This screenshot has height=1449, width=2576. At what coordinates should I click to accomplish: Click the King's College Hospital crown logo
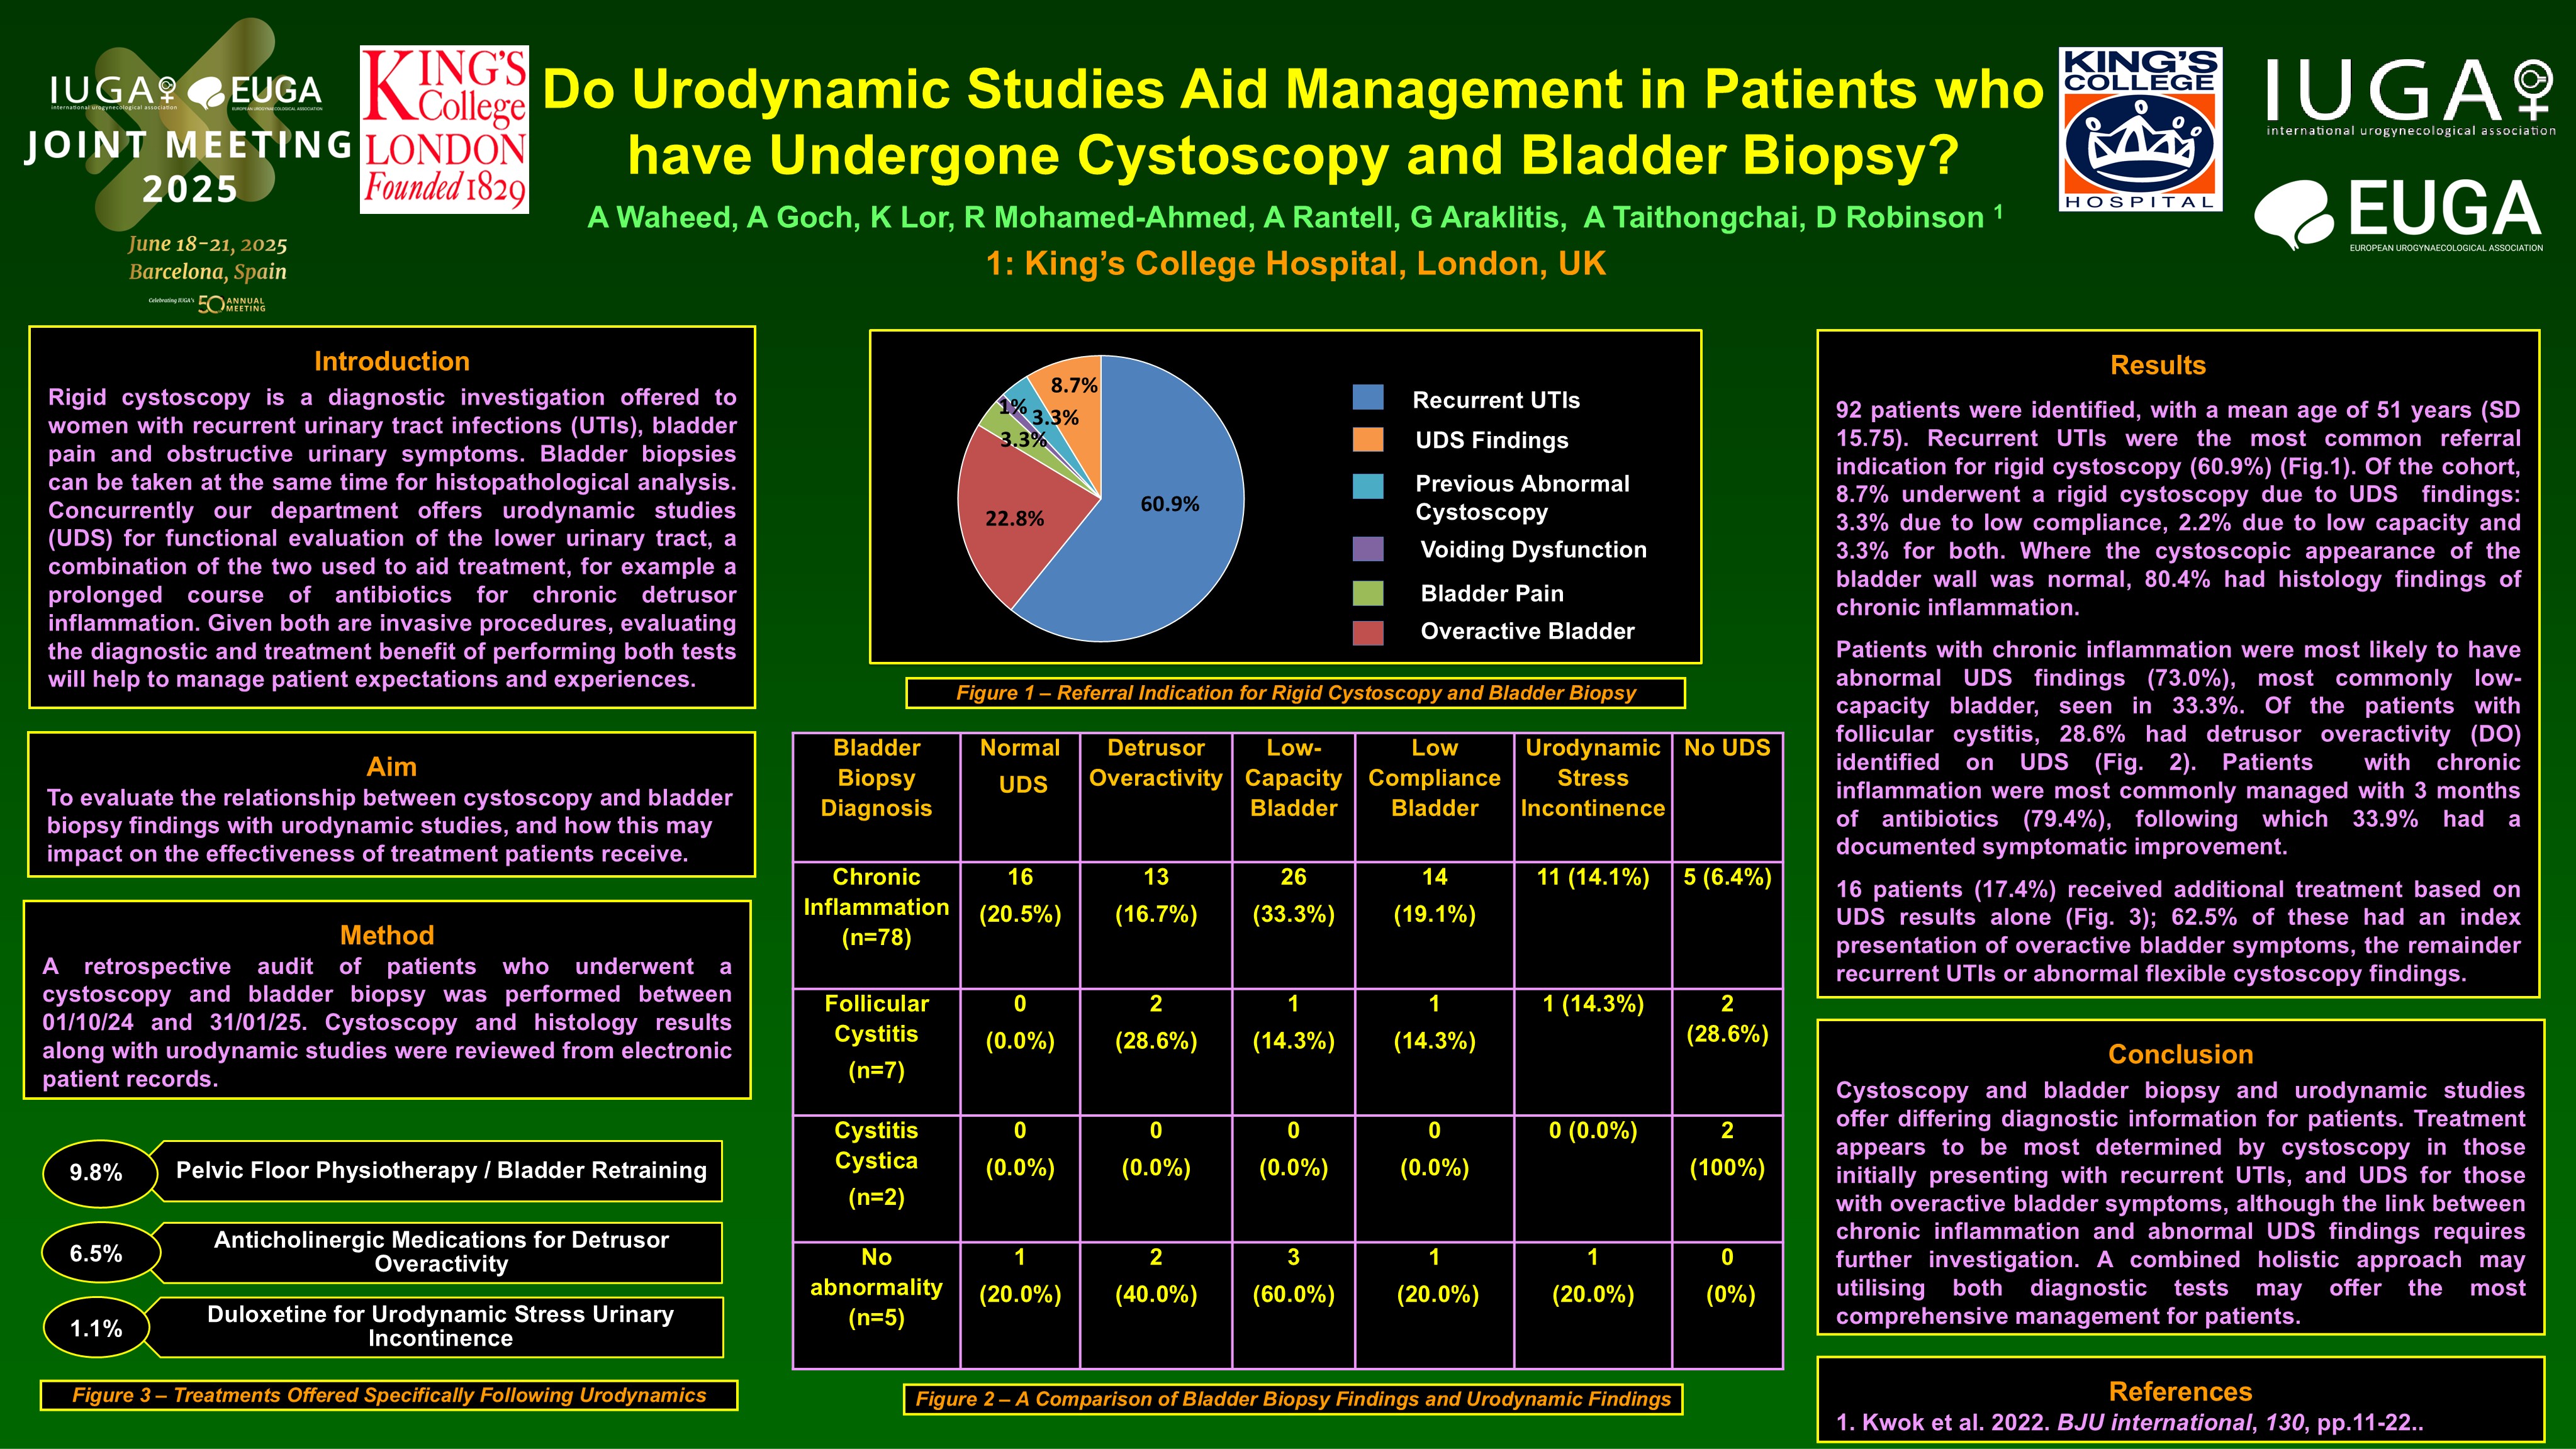[2141, 129]
